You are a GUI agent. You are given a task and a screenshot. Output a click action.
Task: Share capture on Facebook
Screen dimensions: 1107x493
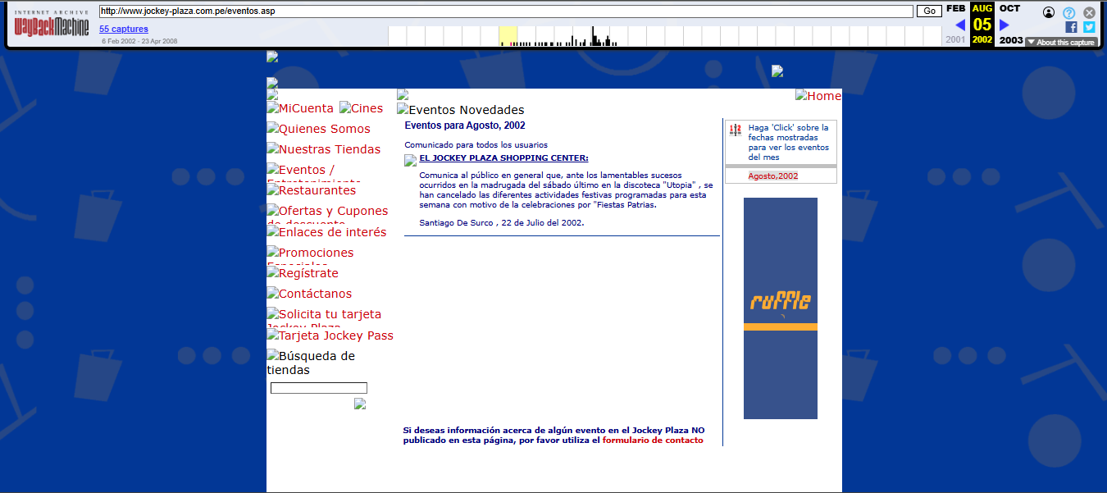1071,27
